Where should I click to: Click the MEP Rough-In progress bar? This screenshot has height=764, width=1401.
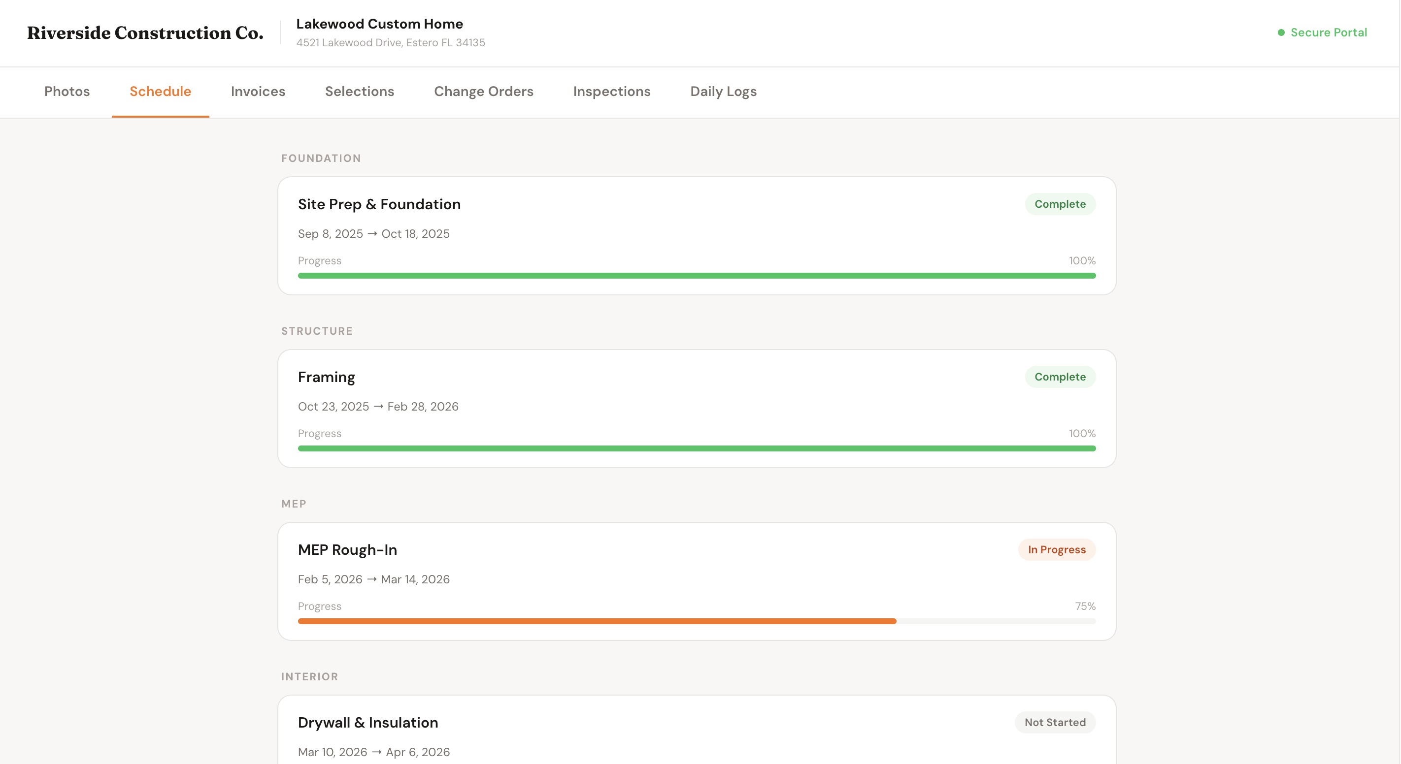click(x=696, y=621)
